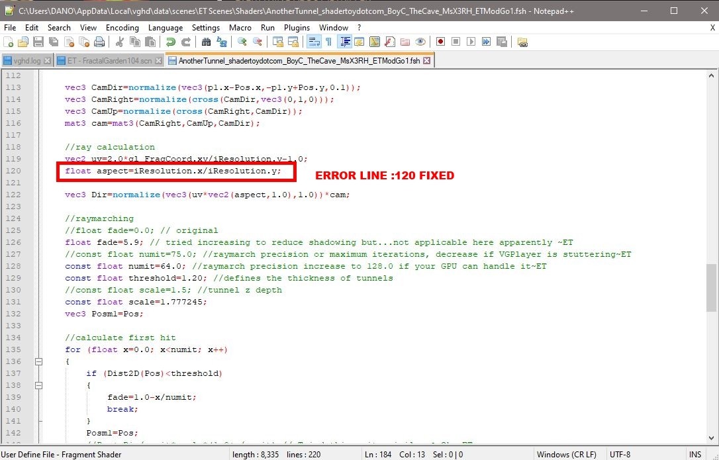Screen dimensions: 719x460
Task: Create a new file with the New icon
Action: 8,42
